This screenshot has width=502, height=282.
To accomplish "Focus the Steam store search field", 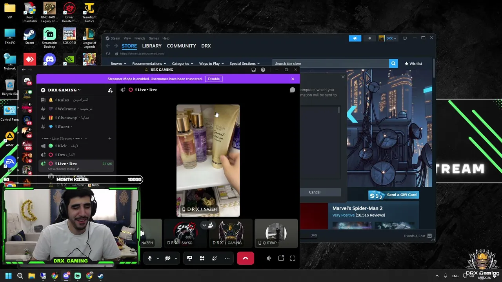I will pyautogui.click(x=330, y=63).
